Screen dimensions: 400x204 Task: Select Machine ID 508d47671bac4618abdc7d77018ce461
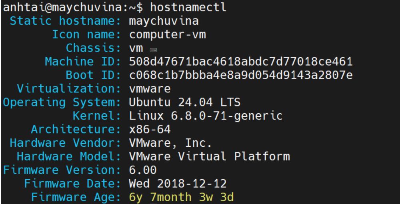pos(241,62)
